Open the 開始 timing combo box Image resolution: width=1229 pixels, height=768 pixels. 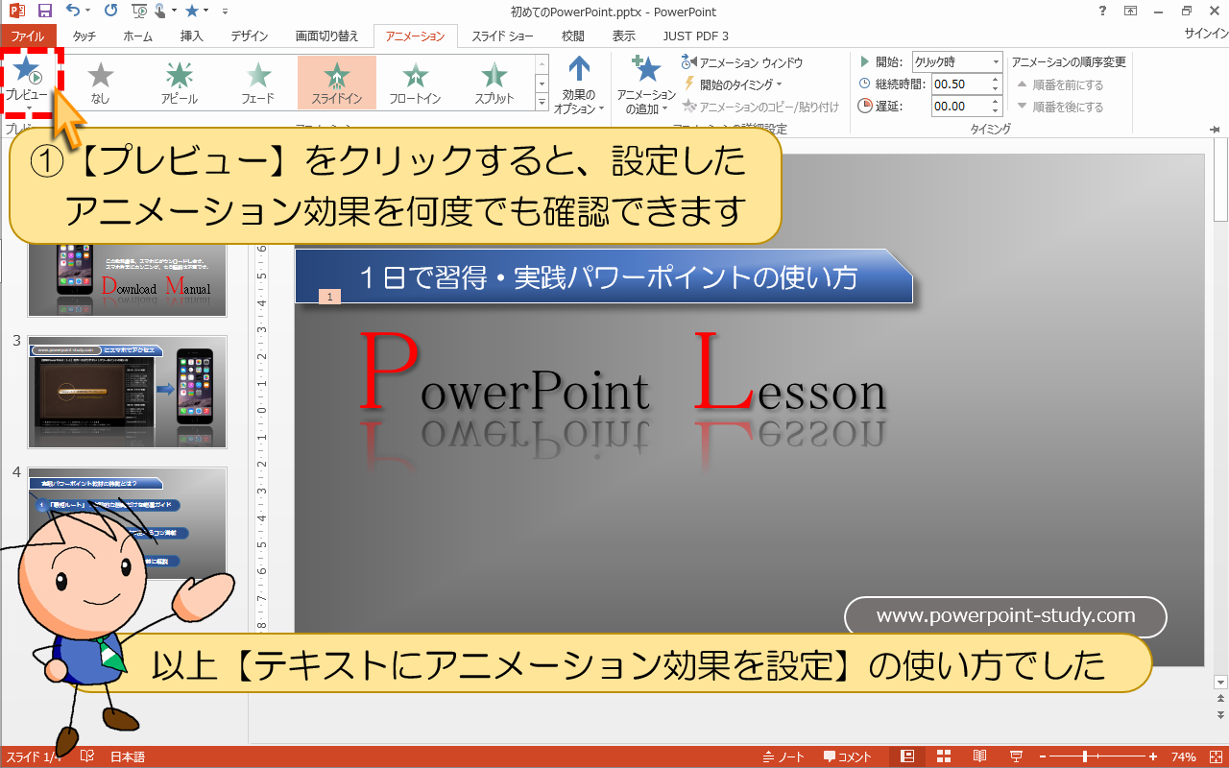coord(956,61)
